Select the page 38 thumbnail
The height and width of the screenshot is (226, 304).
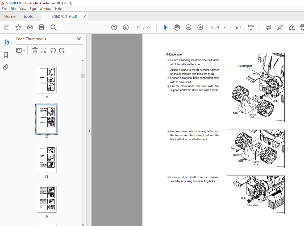(x=47, y=159)
